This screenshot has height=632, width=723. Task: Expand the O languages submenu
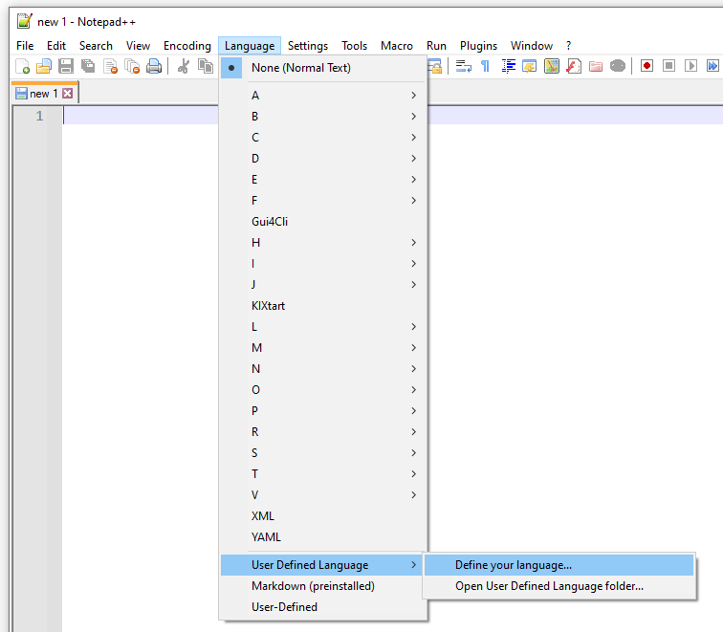tap(323, 390)
